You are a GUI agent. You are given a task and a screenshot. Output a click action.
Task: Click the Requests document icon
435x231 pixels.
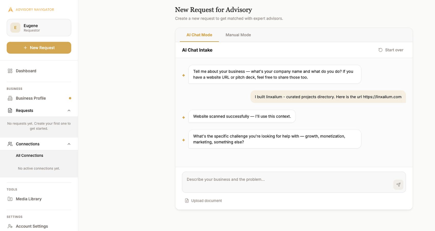[10, 110]
